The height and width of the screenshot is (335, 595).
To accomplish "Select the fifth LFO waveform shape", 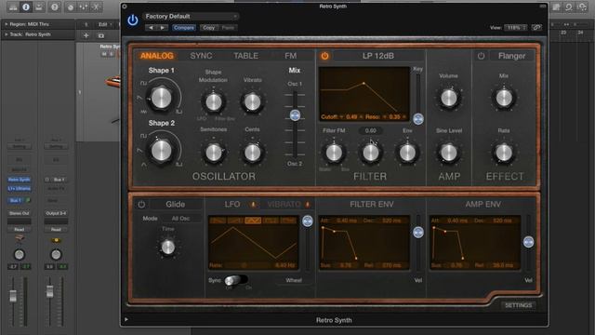I will tap(287, 221).
